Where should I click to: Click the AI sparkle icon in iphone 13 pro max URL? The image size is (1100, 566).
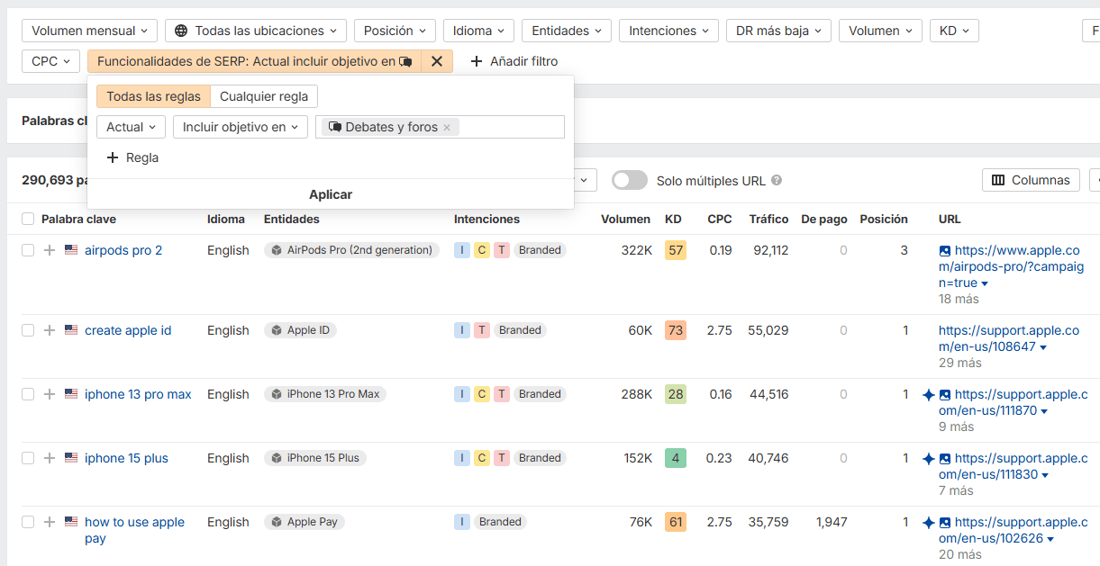pos(929,394)
